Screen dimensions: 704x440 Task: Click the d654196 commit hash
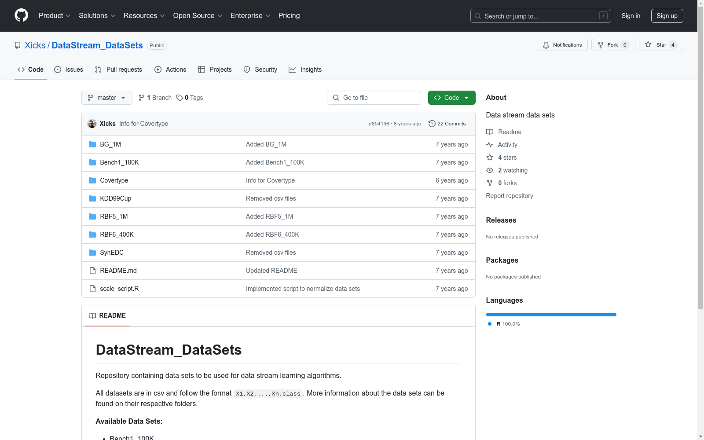click(379, 124)
